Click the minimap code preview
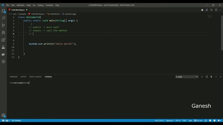Viewport: 223px width, 125px height. click(x=210, y=16)
